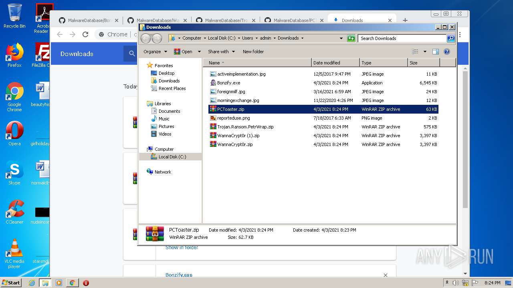Open Firefox desktop shortcut
The width and height of the screenshot is (513, 288).
(14, 55)
